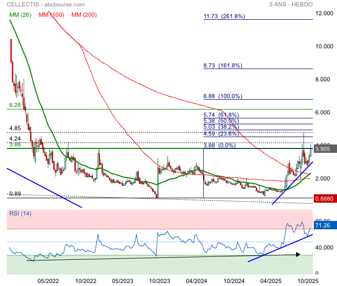The height and width of the screenshot is (286, 337).
Task: Click the green 6.28 resistance level label
Action: click(14, 106)
